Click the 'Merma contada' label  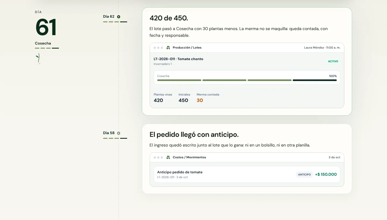click(x=208, y=95)
